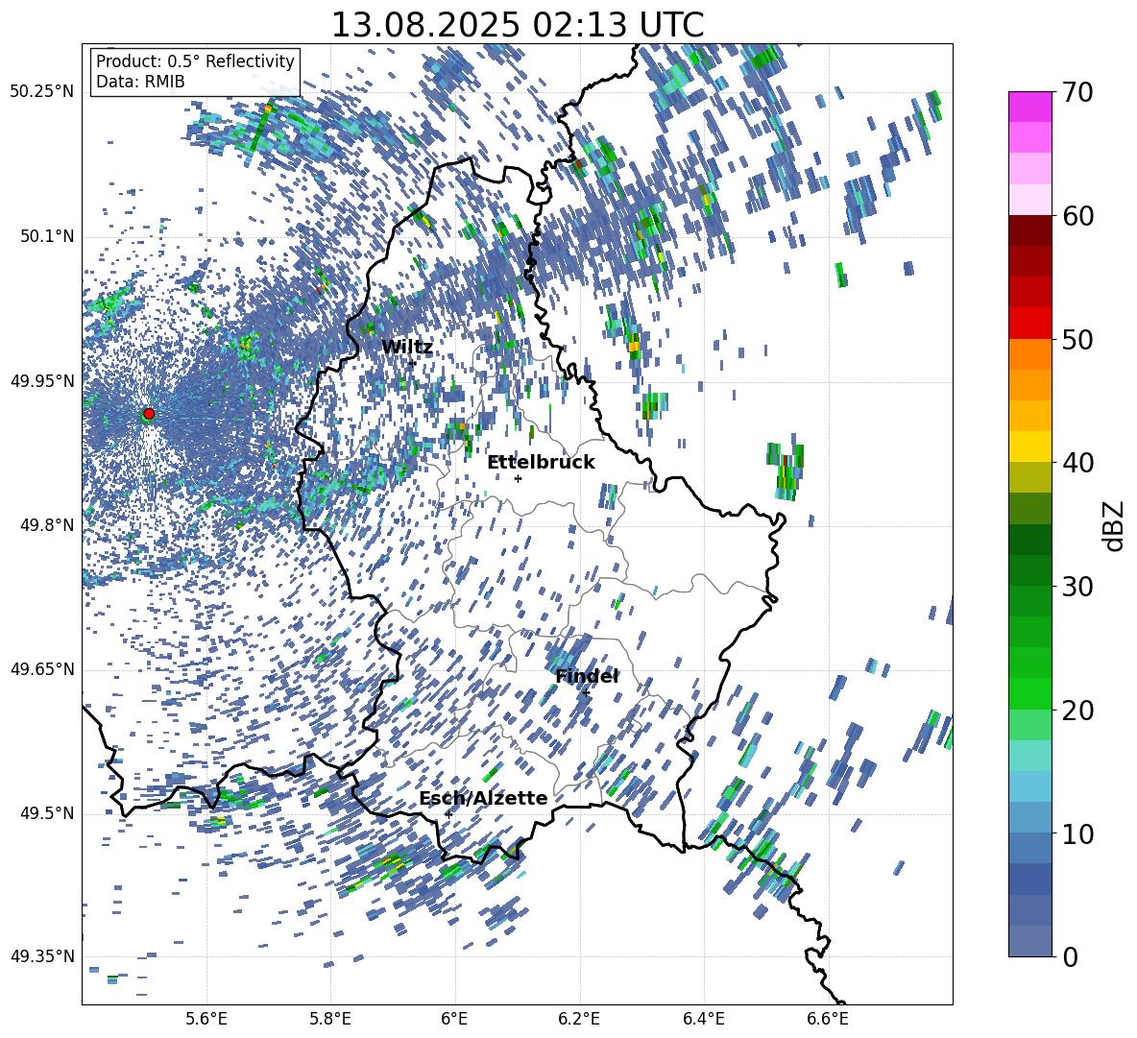Click the 'Product: 0.5° Reflectivity' legend text
The width and height of the screenshot is (1137, 1038).
[x=195, y=60]
